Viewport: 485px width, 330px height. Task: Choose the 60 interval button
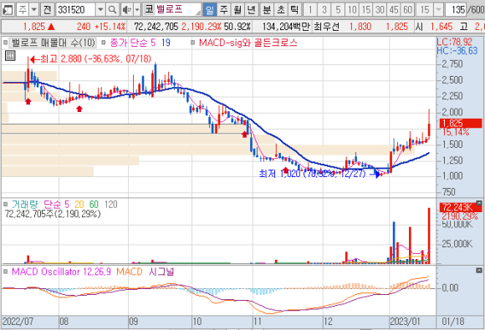pyautogui.click(x=407, y=10)
